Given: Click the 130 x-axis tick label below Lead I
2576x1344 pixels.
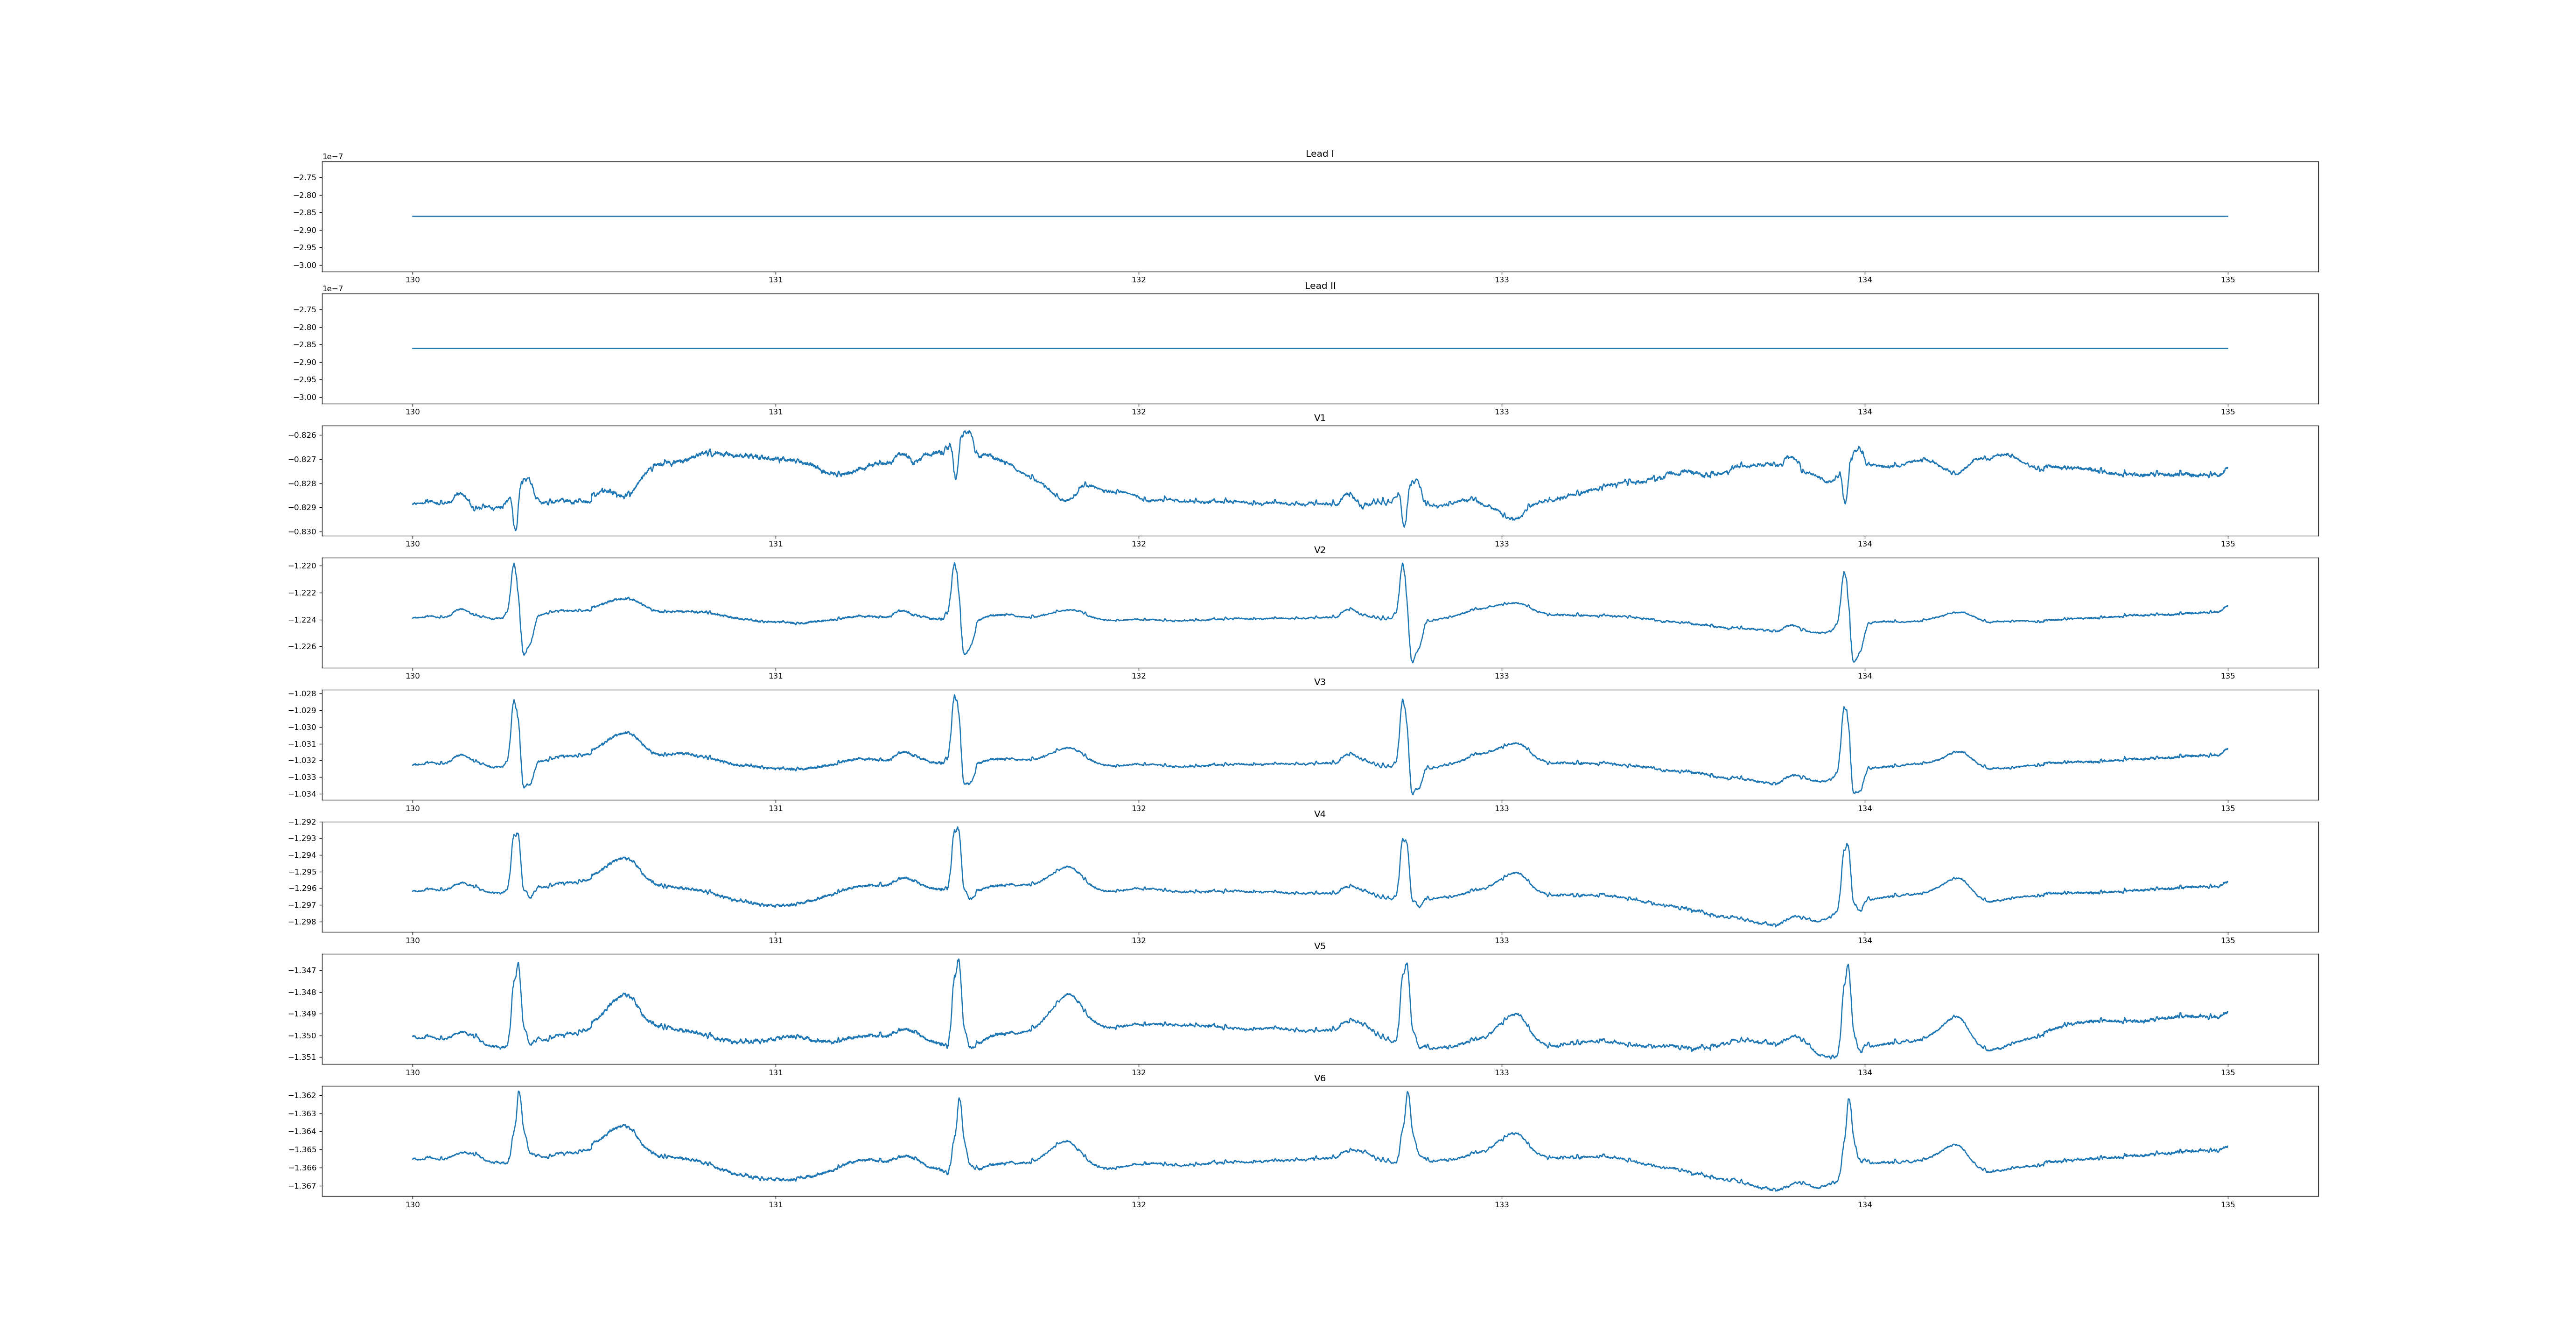Looking at the screenshot, I should point(412,280).
